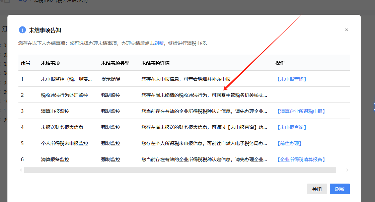This screenshot has width=375, height=202.
Task: Select sequence number 3 cell
Action: [x=22, y=111]
